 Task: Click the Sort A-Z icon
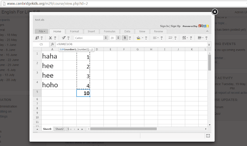pos(184,38)
